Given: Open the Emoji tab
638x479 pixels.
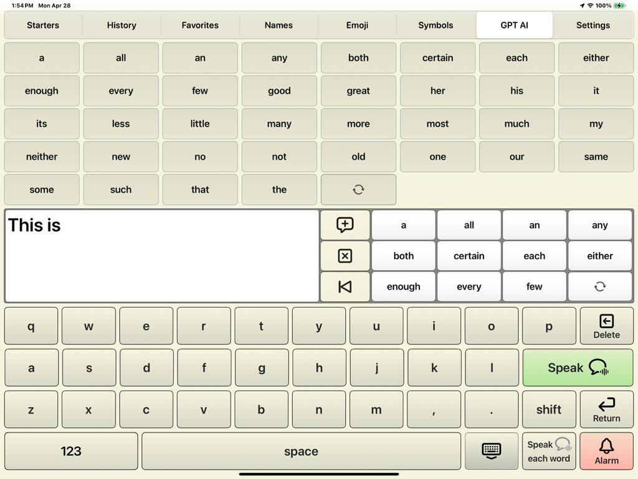Looking at the screenshot, I should click(357, 26).
